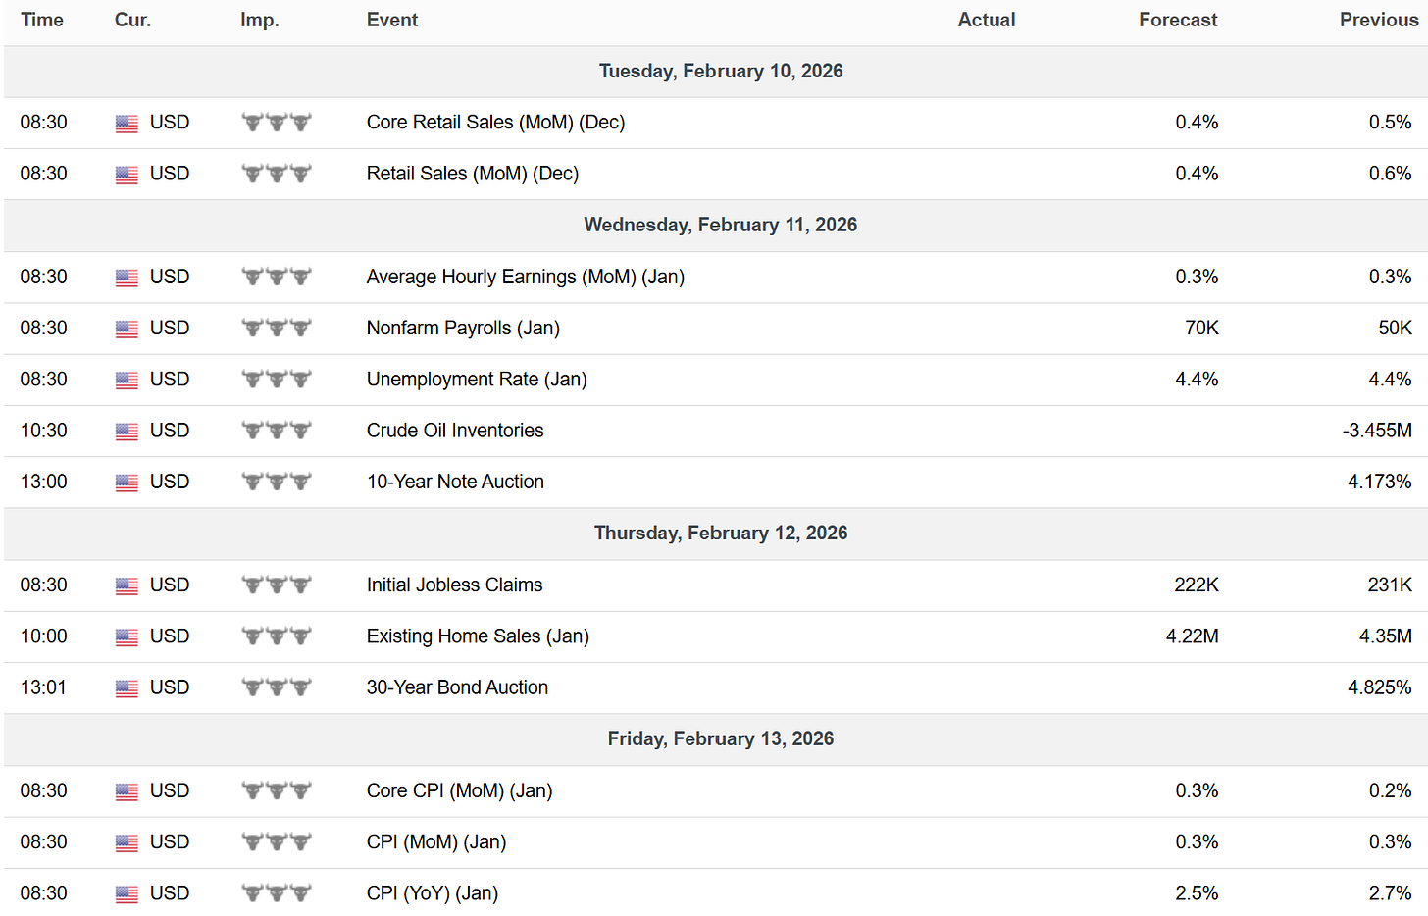This screenshot has height=916, width=1428.
Task: Click the Time column header
Action: pyautogui.click(x=42, y=20)
